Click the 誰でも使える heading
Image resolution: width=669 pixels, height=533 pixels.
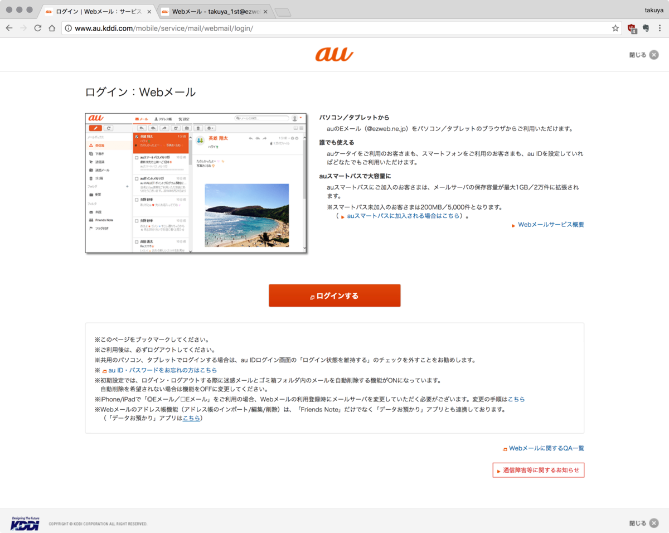pos(337,142)
